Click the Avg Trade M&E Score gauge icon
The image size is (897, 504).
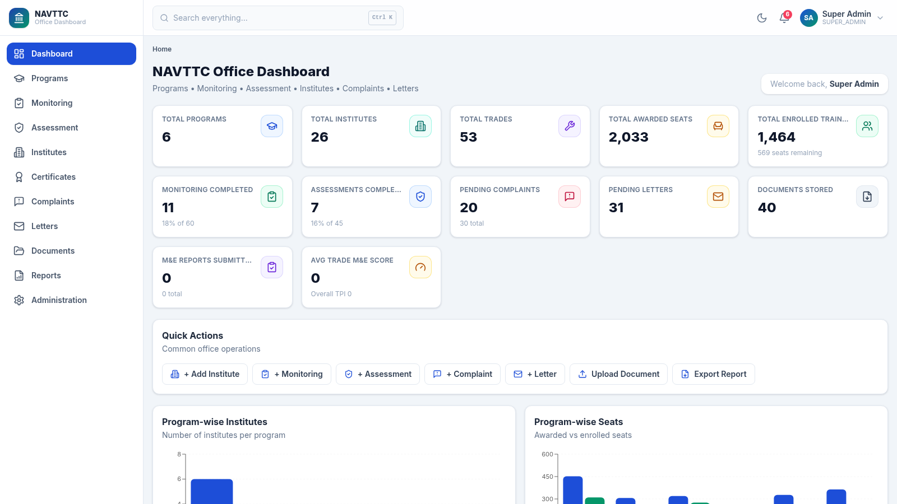click(x=420, y=267)
